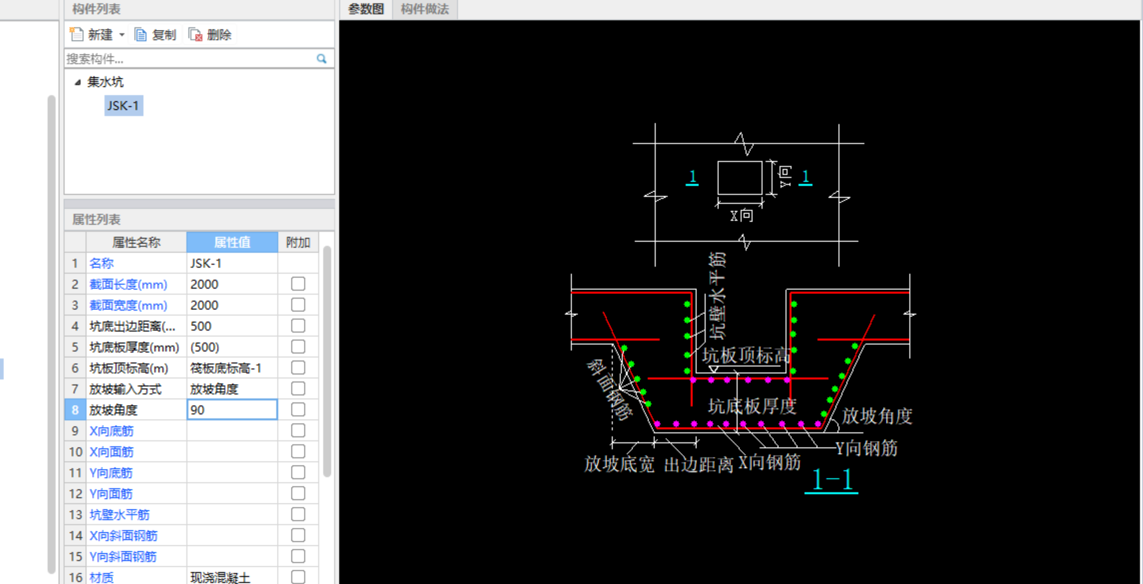Click the X向斜面钢筋 property name

[x=123, y=535]
